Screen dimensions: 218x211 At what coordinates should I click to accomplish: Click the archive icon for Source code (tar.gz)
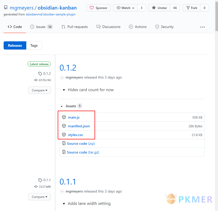[x=64, y=152]
